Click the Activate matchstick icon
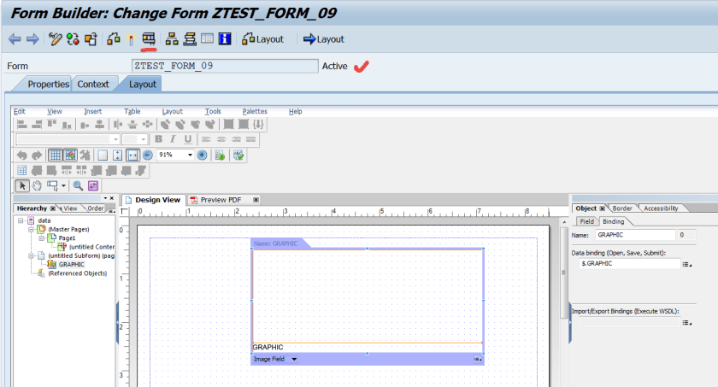Image resolution: width=718 pixels, height=387 pixels. tap(114, 39)
